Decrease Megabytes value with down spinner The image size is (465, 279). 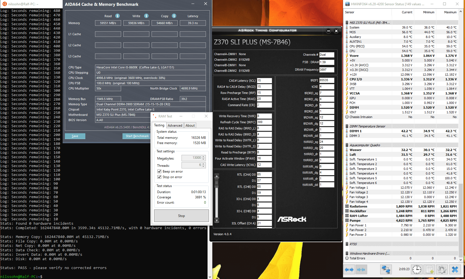click(203, 159)
